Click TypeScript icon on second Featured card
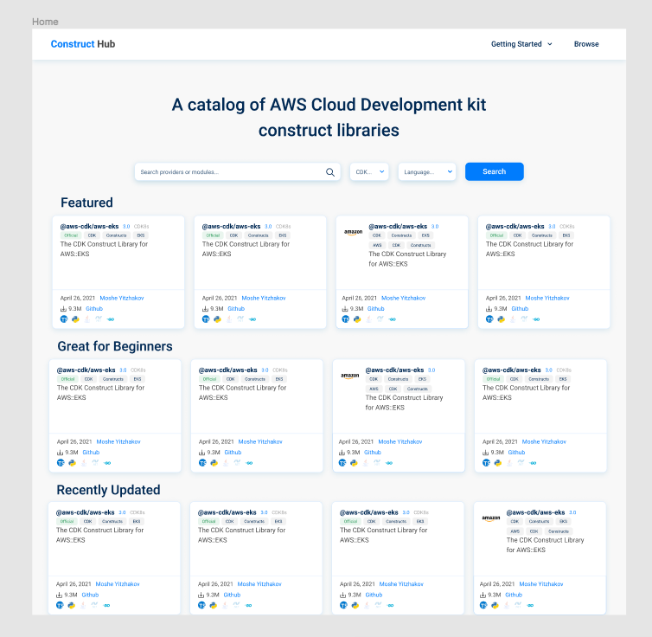652x637 pixels. [206, 319]
